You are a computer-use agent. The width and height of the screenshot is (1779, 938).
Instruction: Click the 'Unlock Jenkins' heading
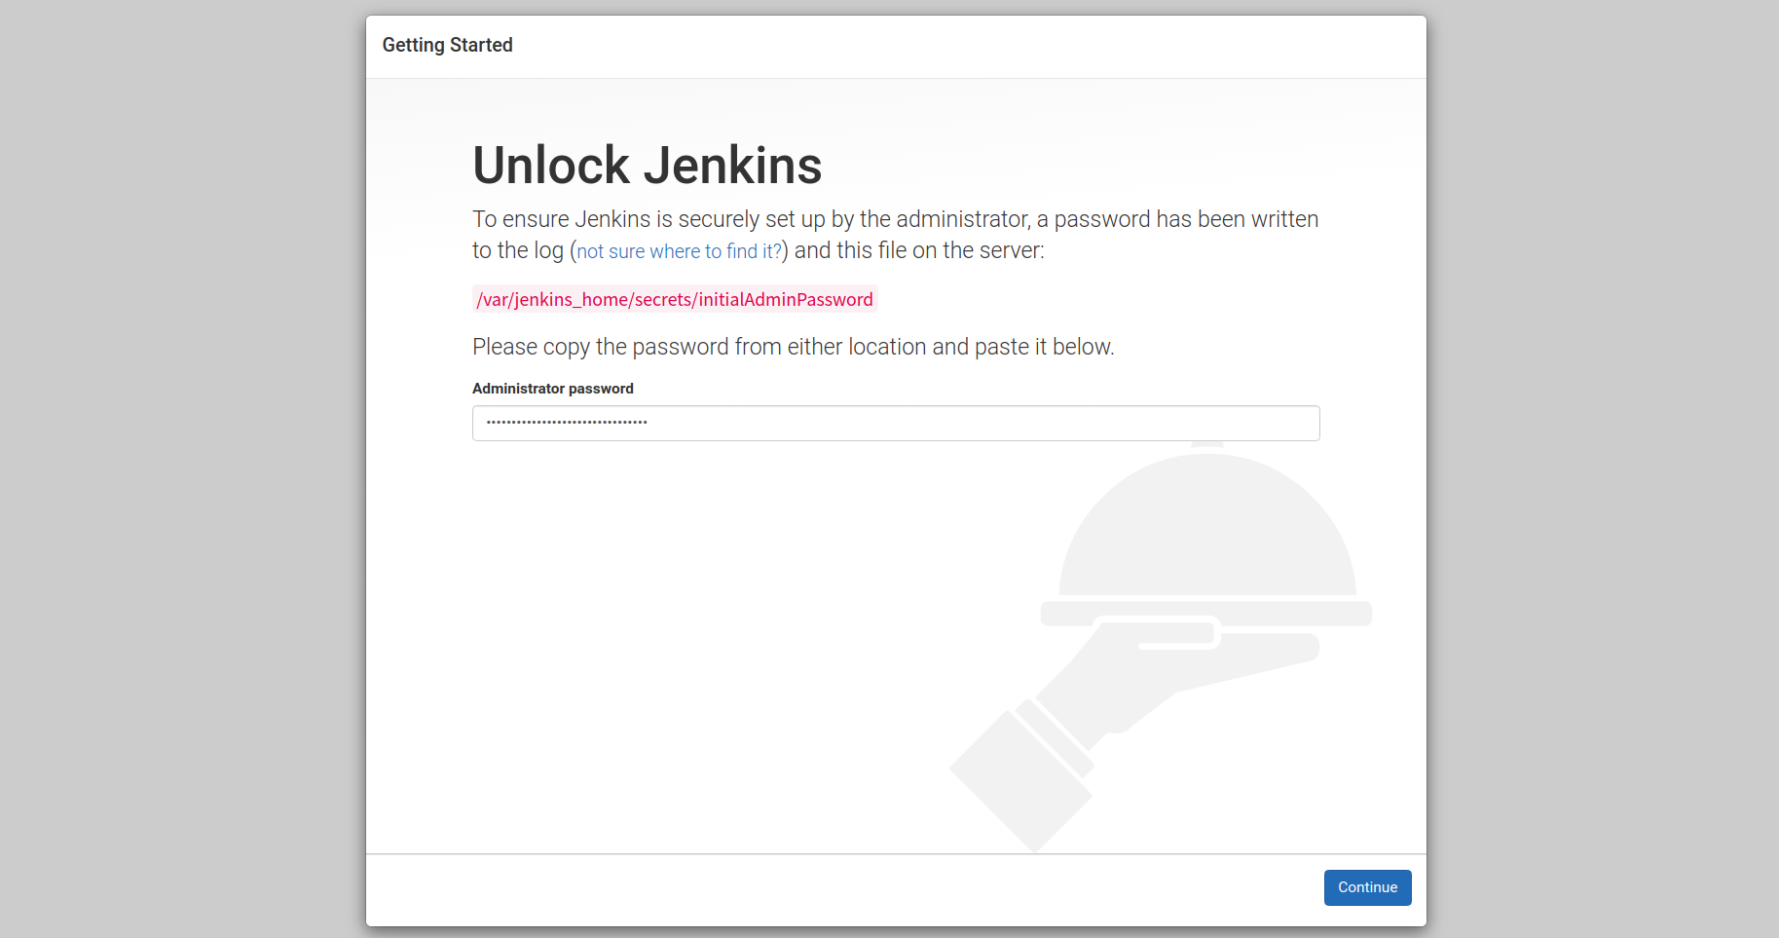648,165
